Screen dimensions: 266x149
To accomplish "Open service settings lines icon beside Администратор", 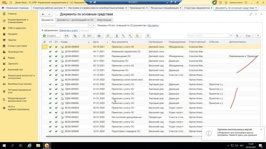I will pos(246,2).
